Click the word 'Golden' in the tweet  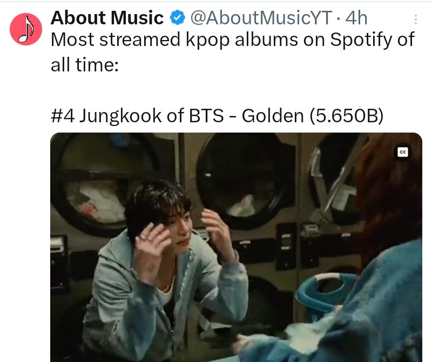pyautogui.click(x=273, y=115)
